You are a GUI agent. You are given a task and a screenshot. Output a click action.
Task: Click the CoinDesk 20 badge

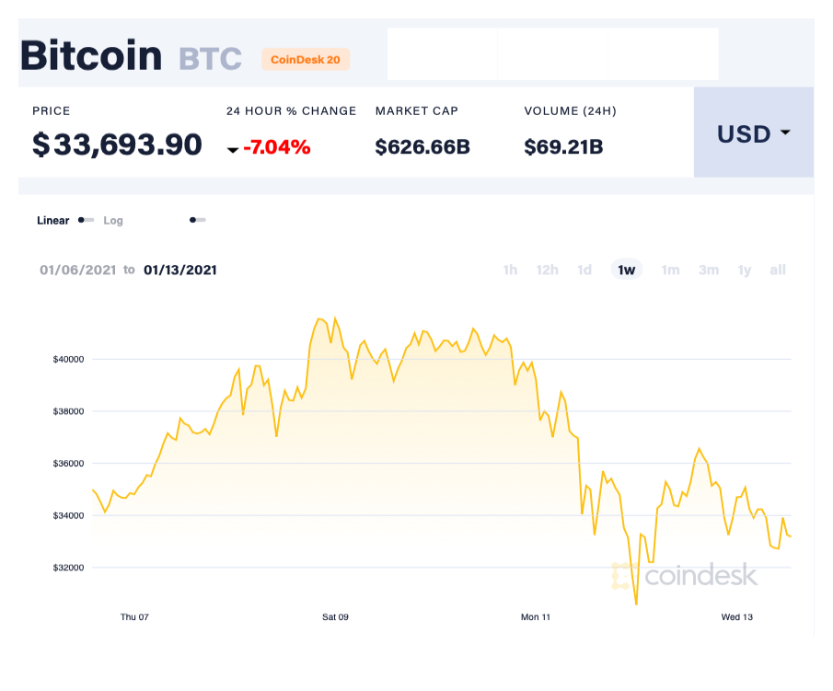pos(306,59)
